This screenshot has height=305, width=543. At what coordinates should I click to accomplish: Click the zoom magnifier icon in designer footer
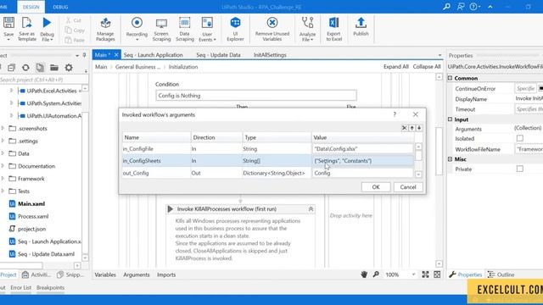376,274
